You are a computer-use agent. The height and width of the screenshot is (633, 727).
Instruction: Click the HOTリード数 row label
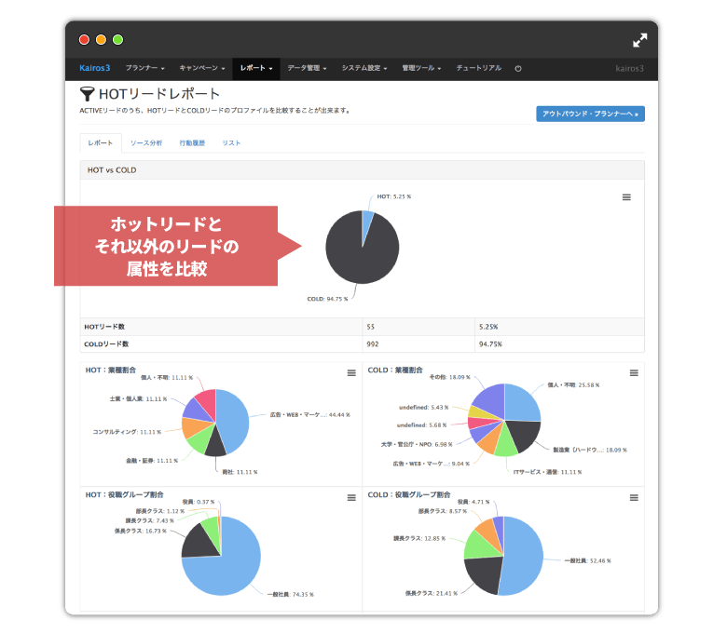pos(104,327)
